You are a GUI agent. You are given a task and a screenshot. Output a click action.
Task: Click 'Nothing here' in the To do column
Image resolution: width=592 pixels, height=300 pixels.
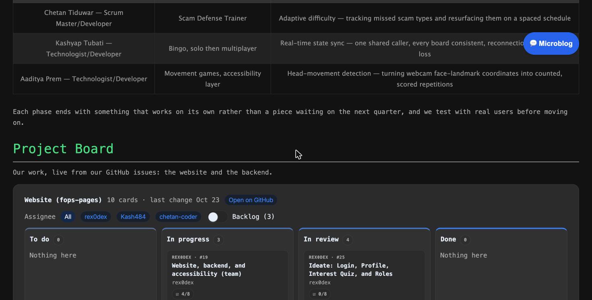click(x=53, y=255)
